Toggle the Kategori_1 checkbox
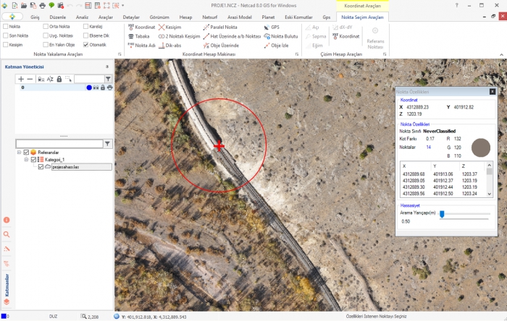 (x=33, y=159)
